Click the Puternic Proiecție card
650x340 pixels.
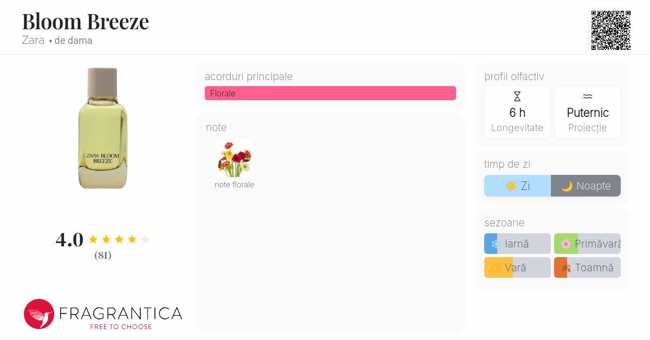(588, 113)
